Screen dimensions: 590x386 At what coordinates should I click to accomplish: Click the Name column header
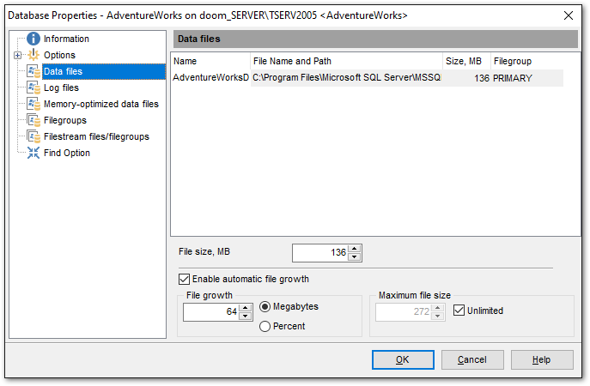tap(210, 61)
